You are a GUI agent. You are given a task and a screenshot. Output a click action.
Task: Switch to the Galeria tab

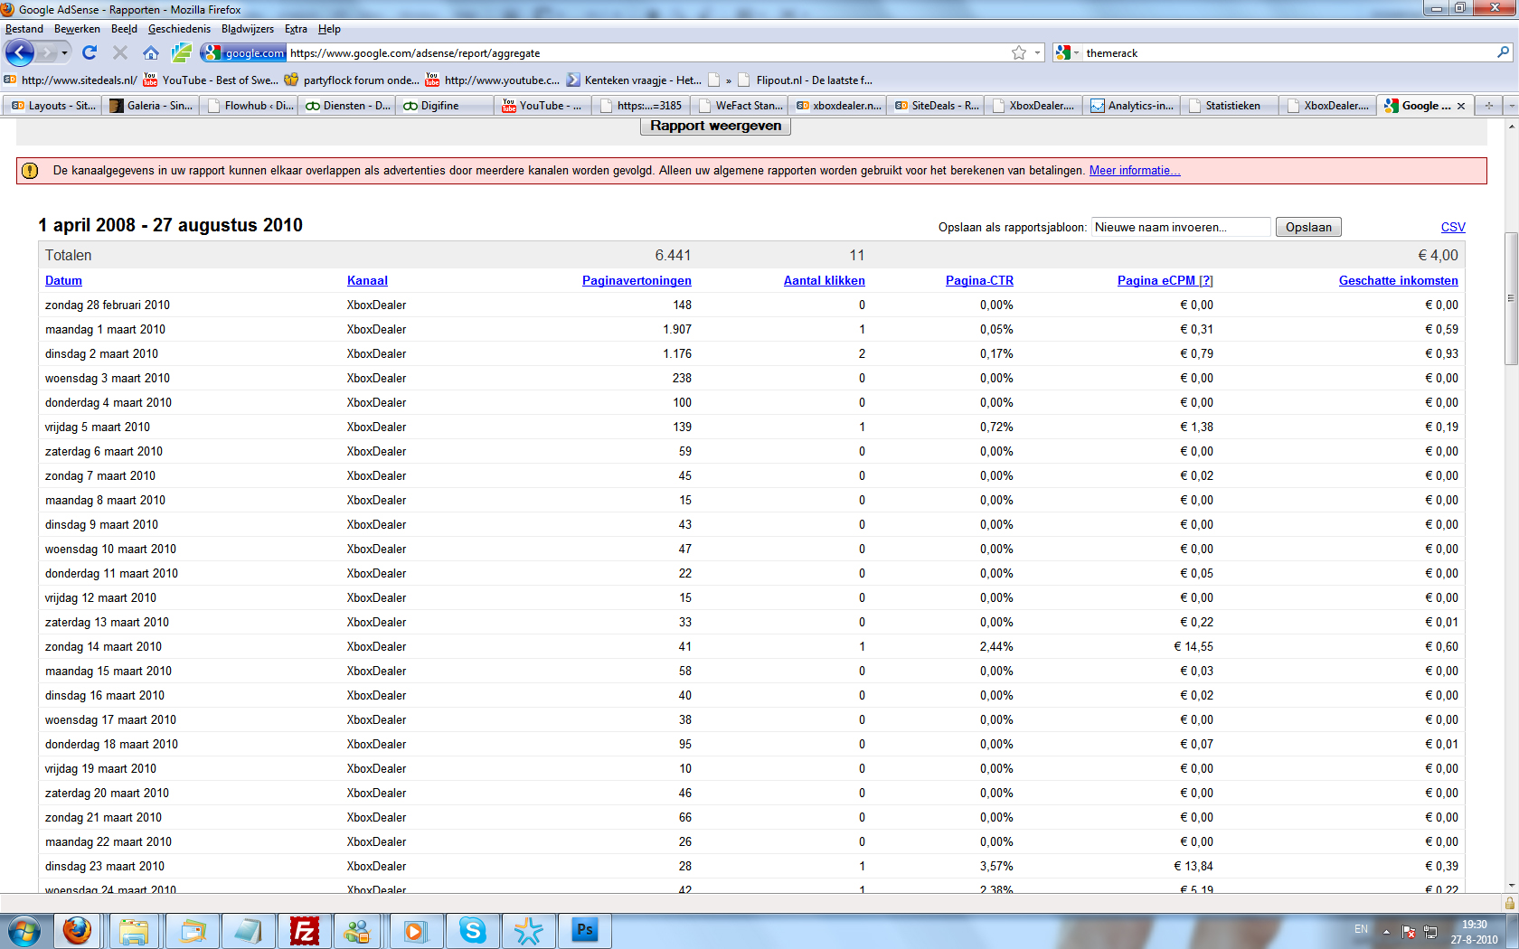coord(150,106)
